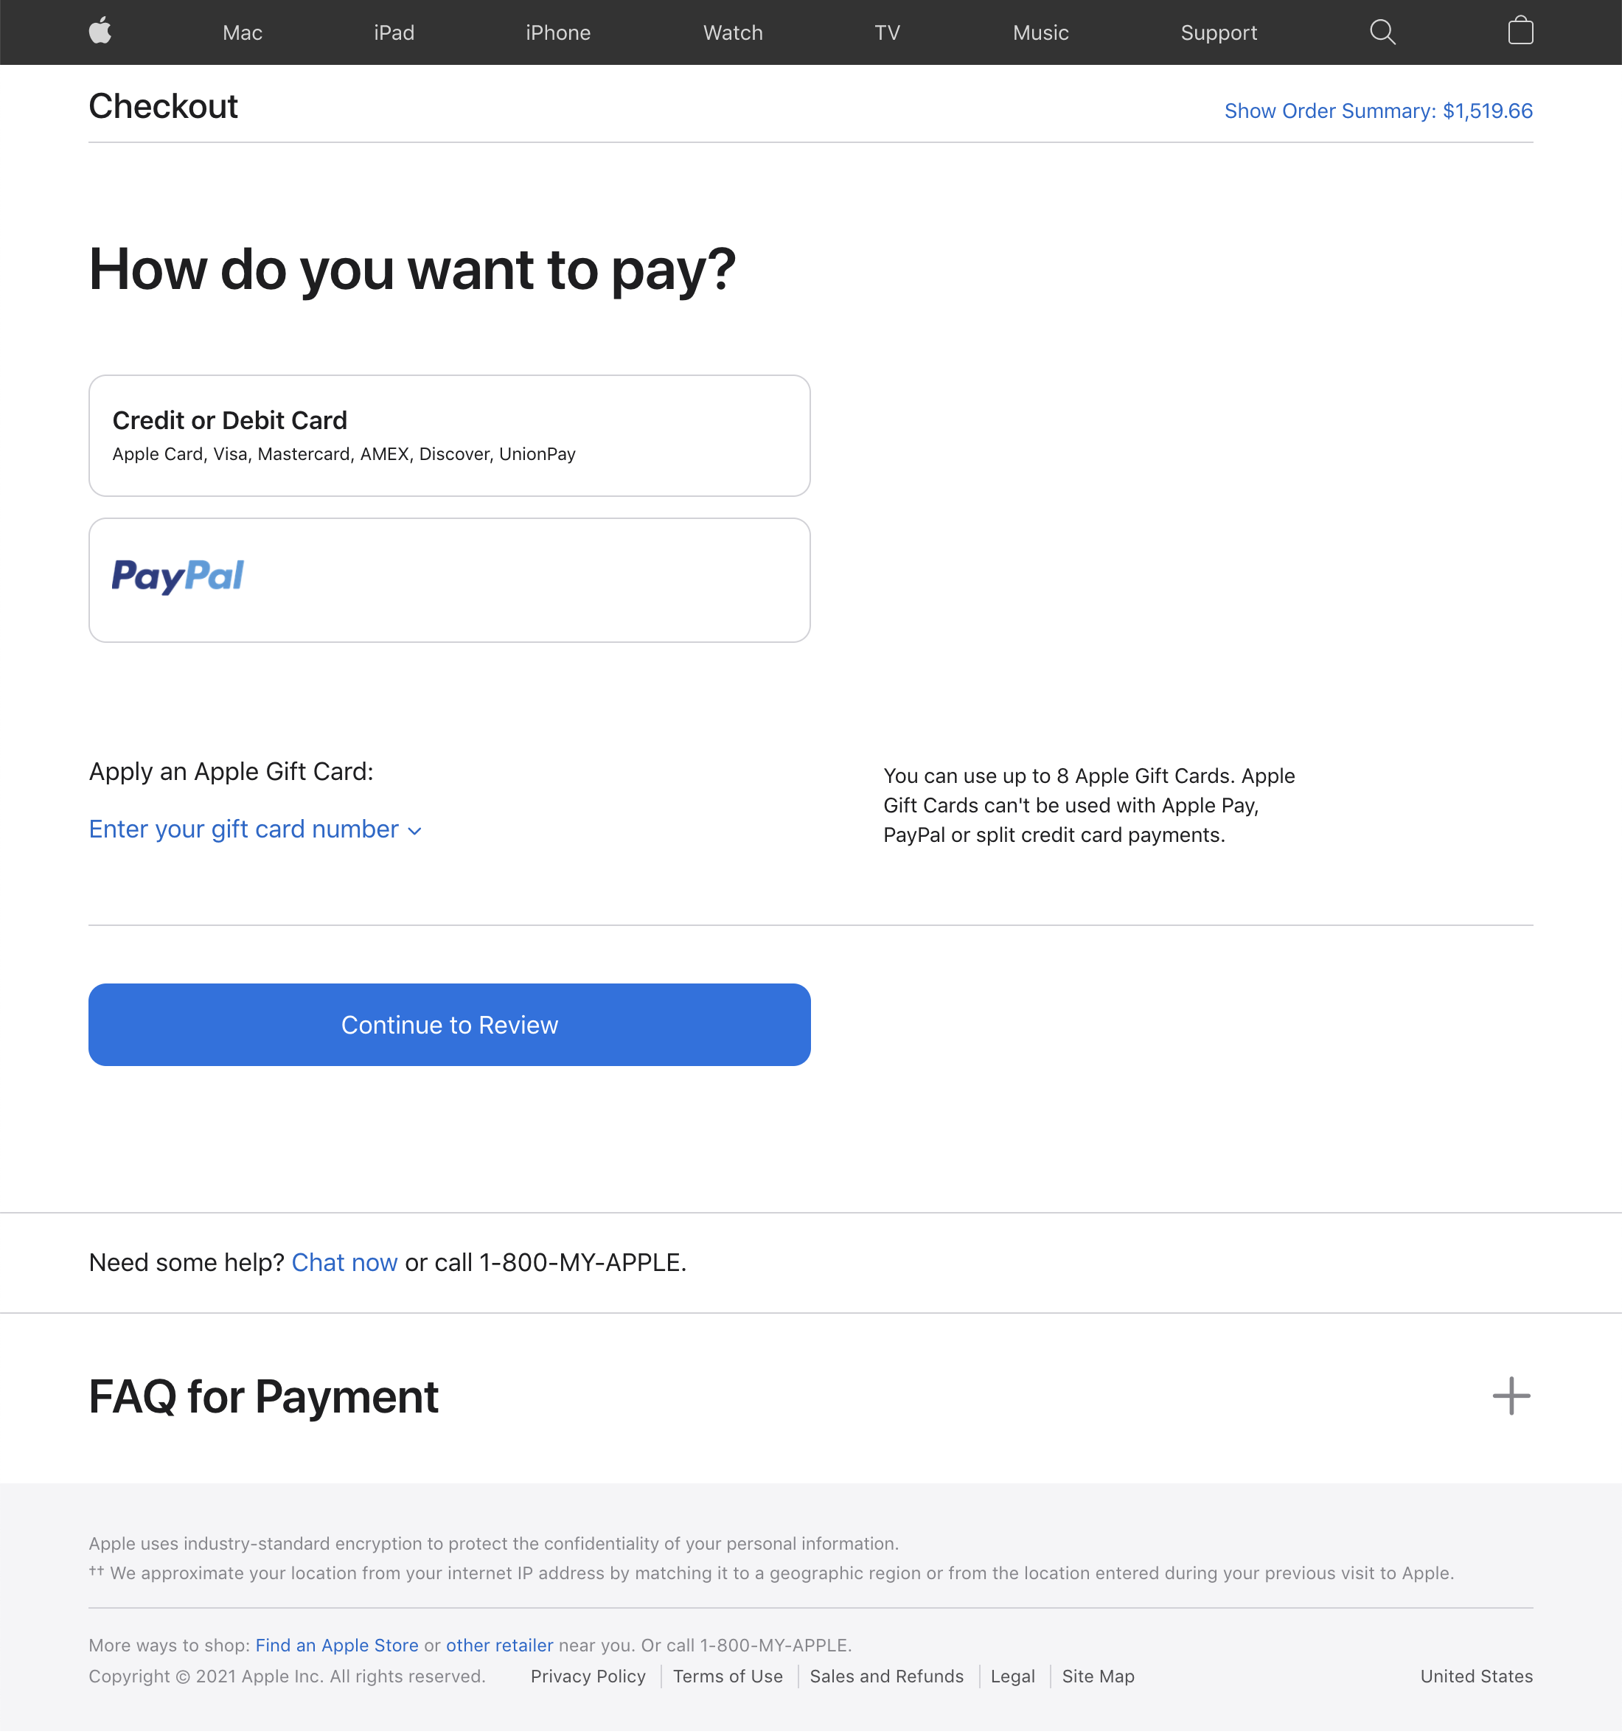Expand FAQ for Payment plus icon
Viewport: 1622px width, 1734px height.
point(1511,1396)
